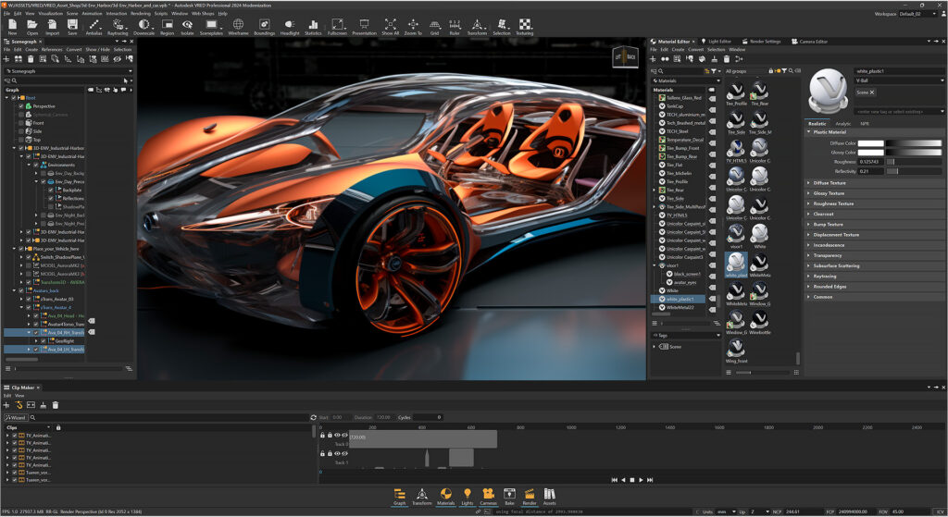Viewport: 948px width, 517px height.
Task: Click the Glossy Color white swatch
Action: point(870,153)
